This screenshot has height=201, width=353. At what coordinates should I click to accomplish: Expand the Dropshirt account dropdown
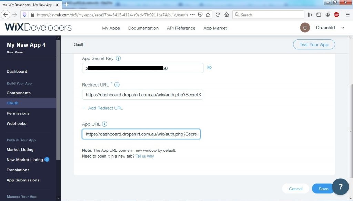coord(330,28)
